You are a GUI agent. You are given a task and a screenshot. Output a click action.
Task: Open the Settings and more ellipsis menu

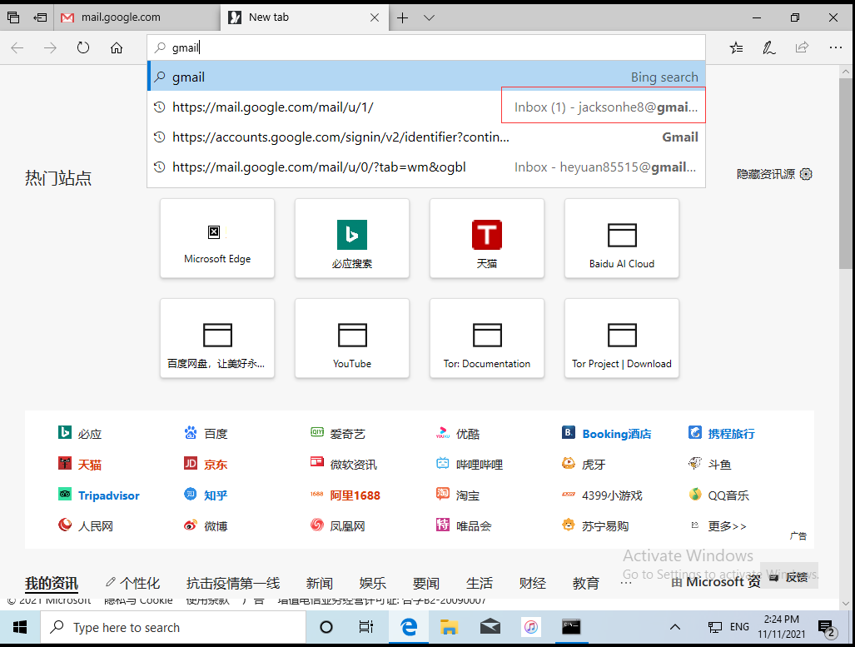tap(835, 48)
